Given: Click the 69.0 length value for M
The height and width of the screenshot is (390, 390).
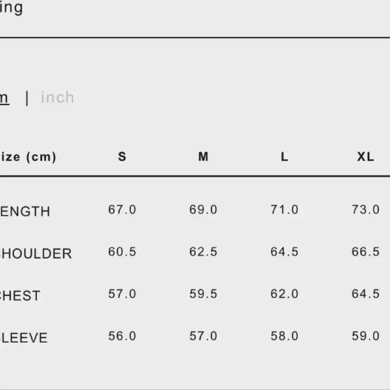Looking at the screenshot, I should coord(203,209).
